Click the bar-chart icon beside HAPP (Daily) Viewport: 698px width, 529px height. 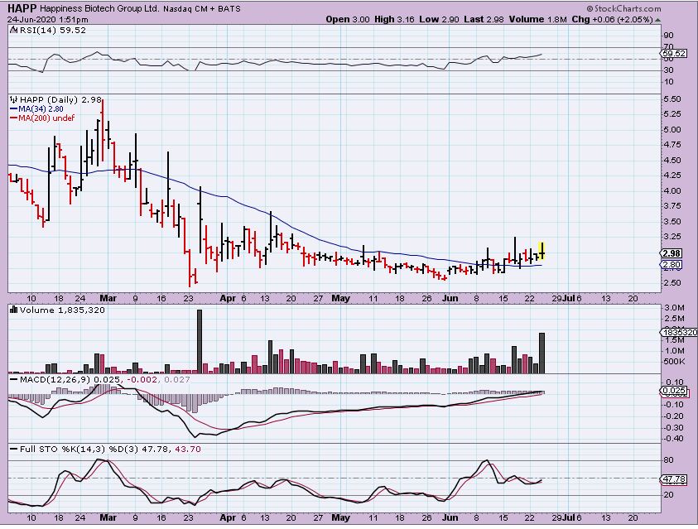tap(13, 99)
